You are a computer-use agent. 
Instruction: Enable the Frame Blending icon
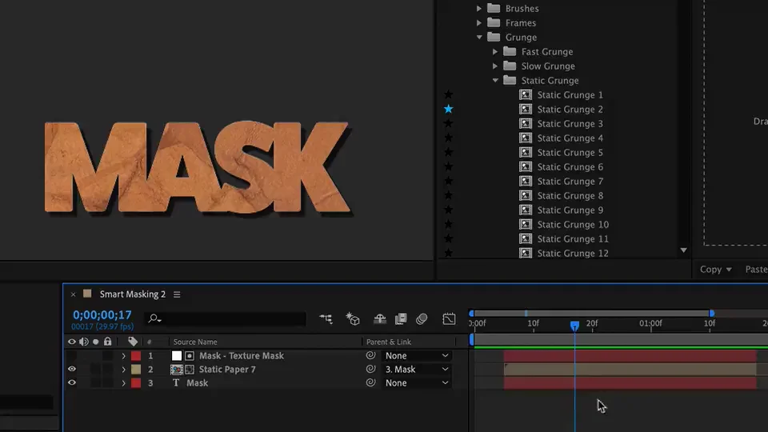tap(401, 319)
